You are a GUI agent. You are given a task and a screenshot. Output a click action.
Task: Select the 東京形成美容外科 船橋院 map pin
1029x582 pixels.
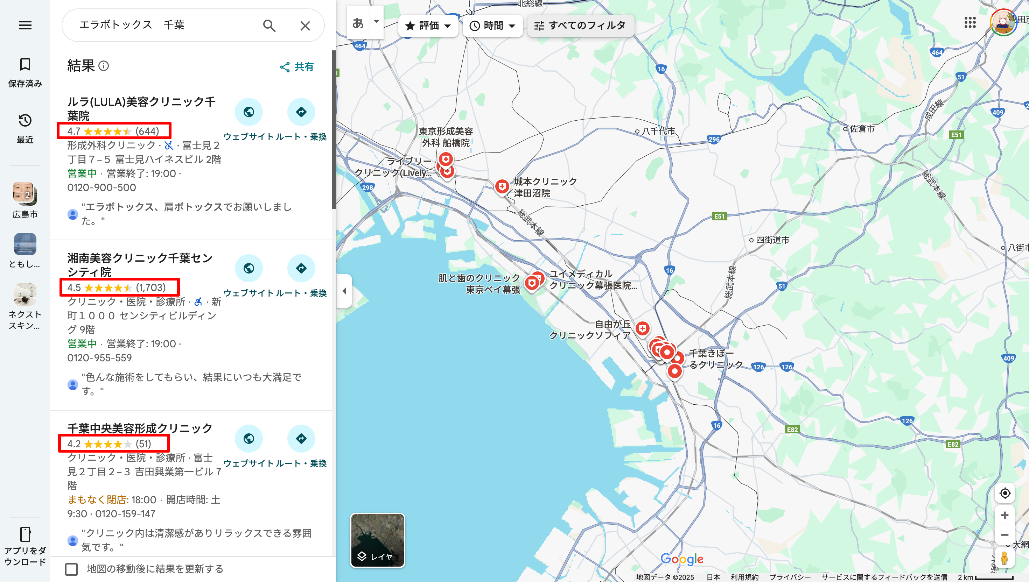click(446, 159)
